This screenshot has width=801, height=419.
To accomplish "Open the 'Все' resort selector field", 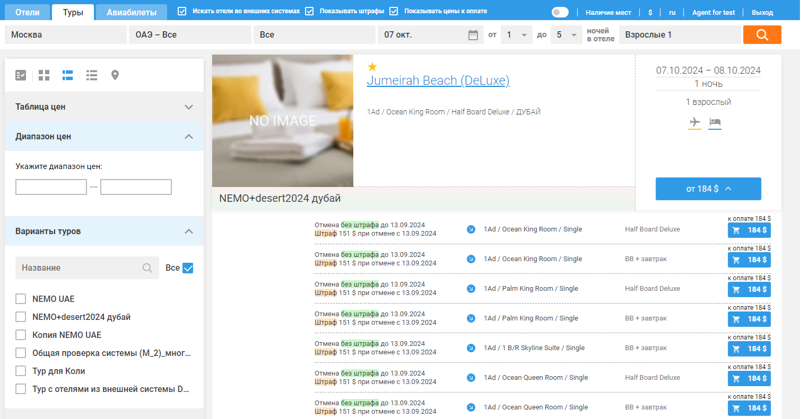I will tap(315, 35).
